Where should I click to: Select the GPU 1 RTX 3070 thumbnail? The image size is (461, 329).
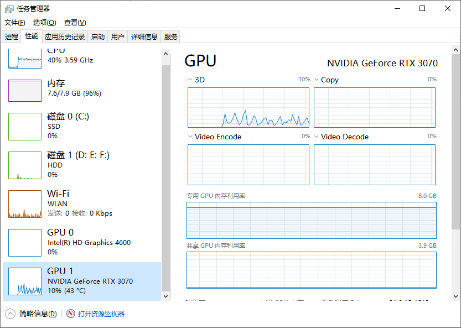25,281
